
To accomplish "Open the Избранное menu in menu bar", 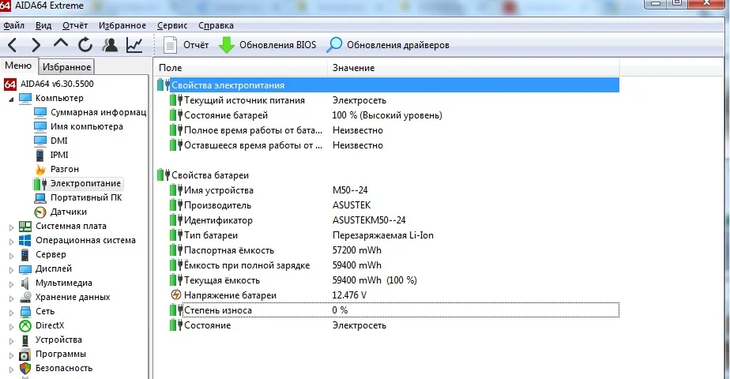I will (x=122, y=25).
